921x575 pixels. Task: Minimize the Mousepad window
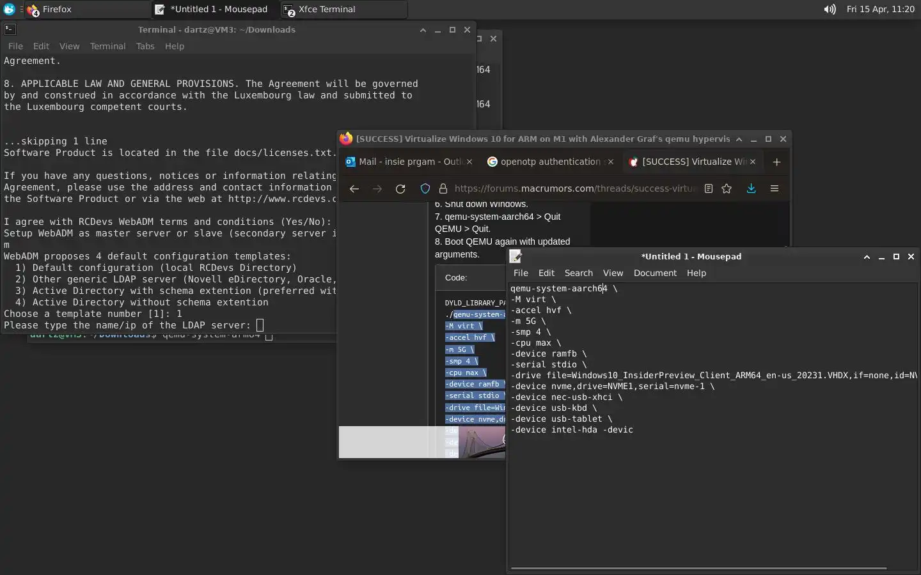(x=881, y=257)
